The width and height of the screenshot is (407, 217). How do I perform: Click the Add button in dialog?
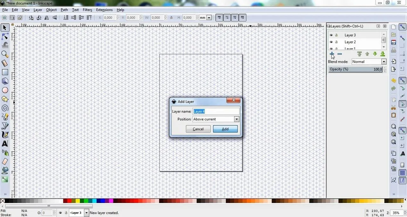(x=225, y=129)
